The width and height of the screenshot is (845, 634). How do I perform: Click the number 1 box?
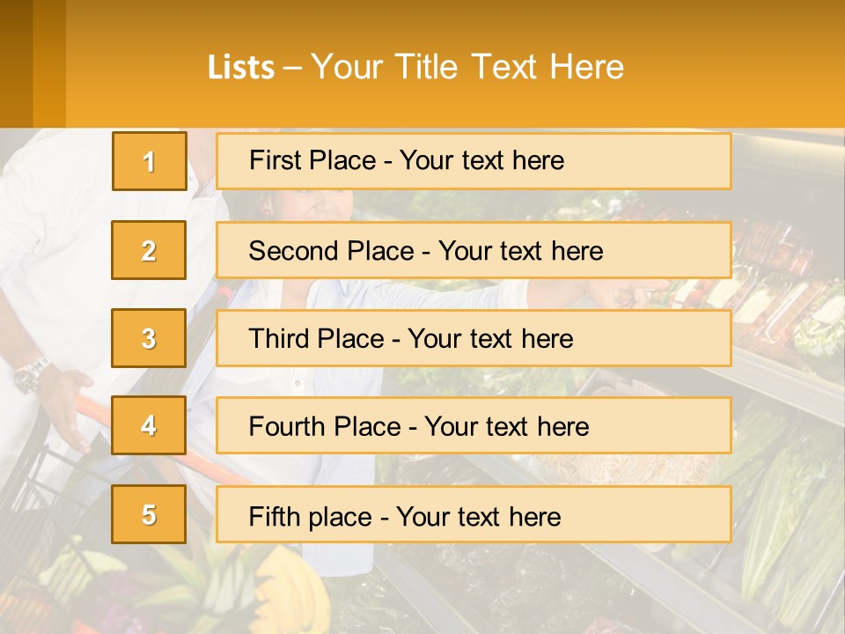point(150,161)
